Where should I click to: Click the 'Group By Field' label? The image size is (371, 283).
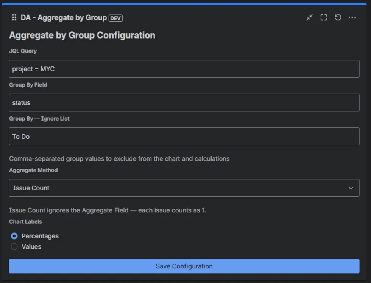point(28,85)
